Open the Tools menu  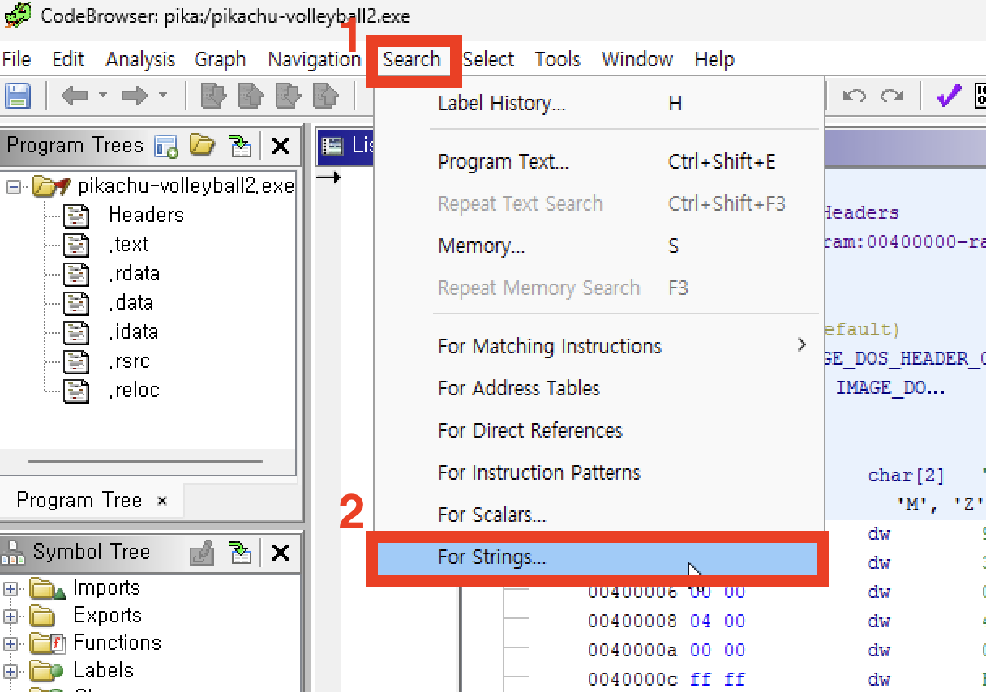click(x=557, y=59)
